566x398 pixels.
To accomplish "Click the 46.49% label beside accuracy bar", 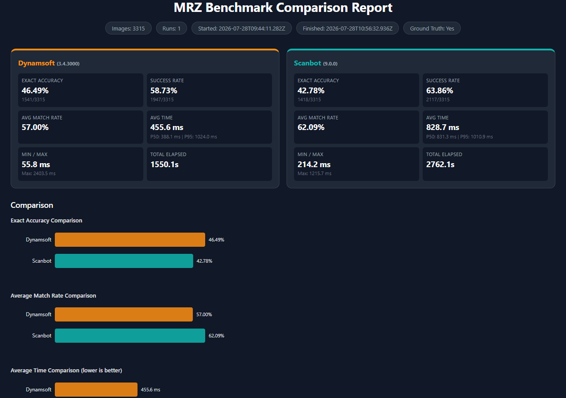I will (216, 240).
